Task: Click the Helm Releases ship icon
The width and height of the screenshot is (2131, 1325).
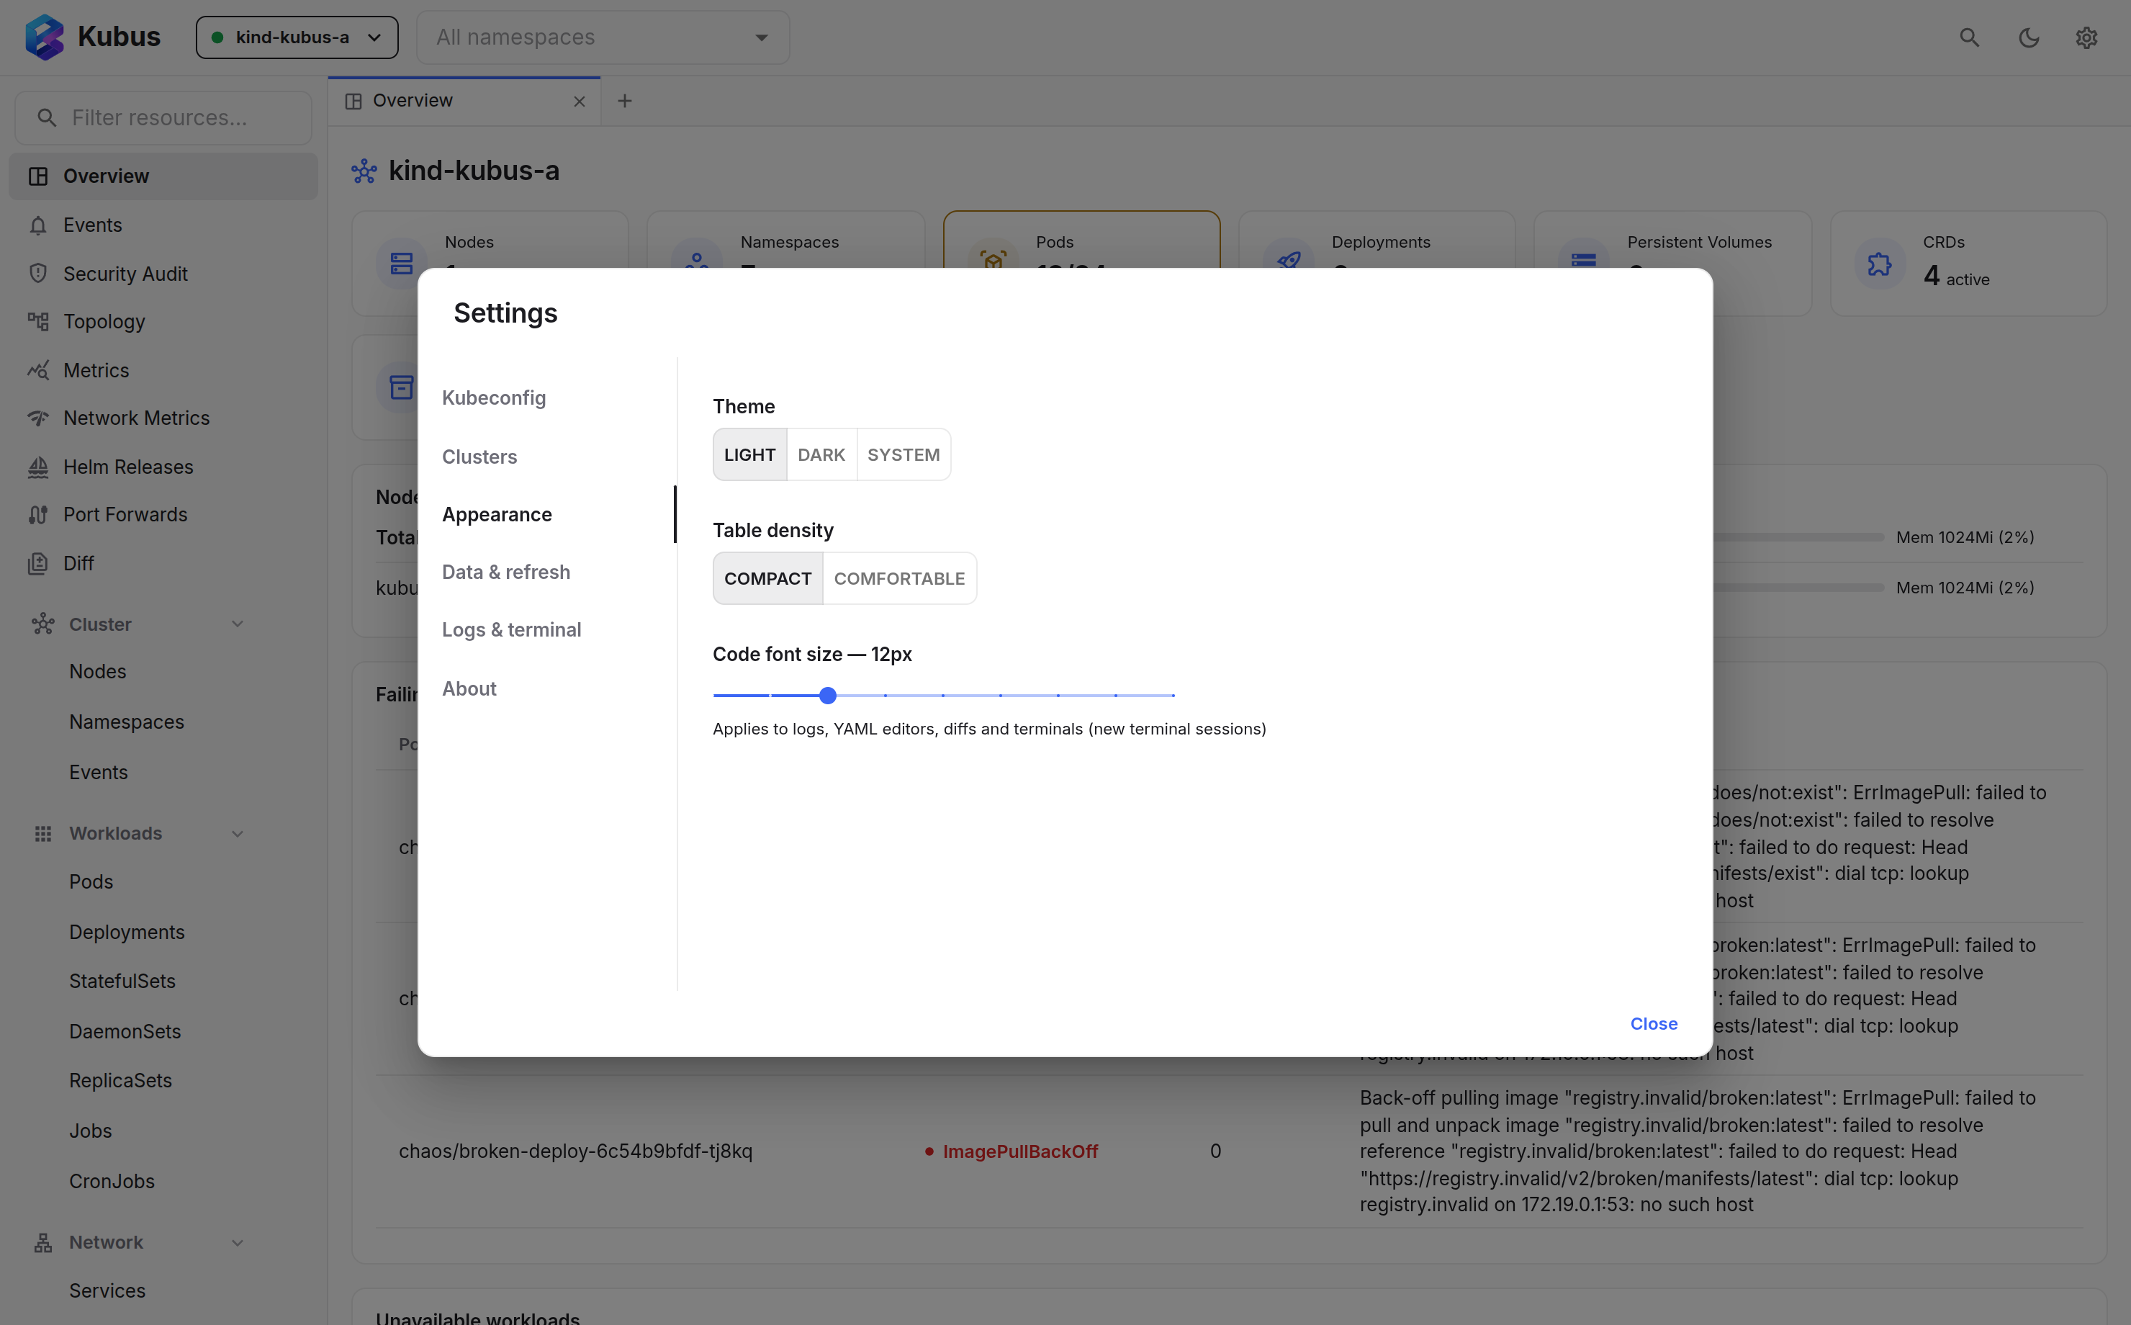Action: point(37,467)
